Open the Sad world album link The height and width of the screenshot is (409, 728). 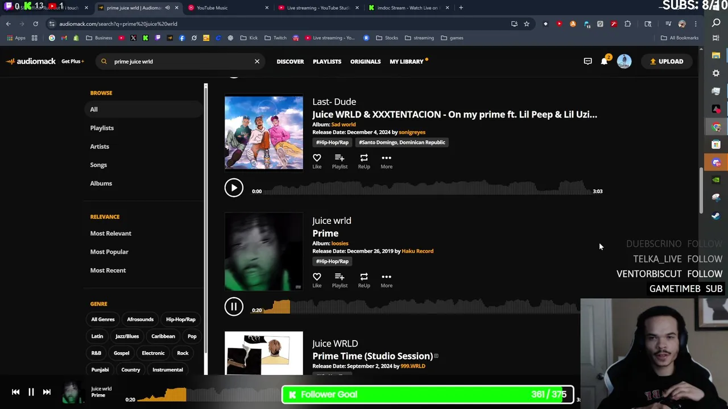point(344,124)
